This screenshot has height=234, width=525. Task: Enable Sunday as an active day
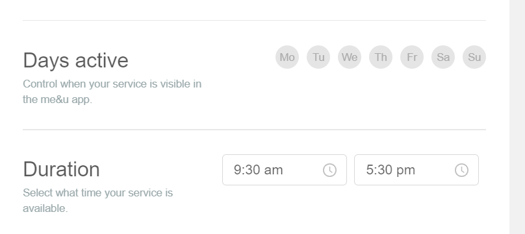click(474, 57)
